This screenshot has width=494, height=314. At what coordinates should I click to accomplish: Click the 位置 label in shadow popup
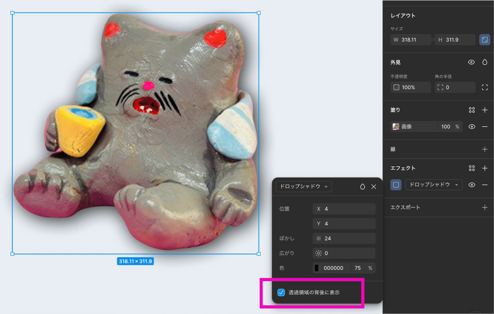point(284,209)
